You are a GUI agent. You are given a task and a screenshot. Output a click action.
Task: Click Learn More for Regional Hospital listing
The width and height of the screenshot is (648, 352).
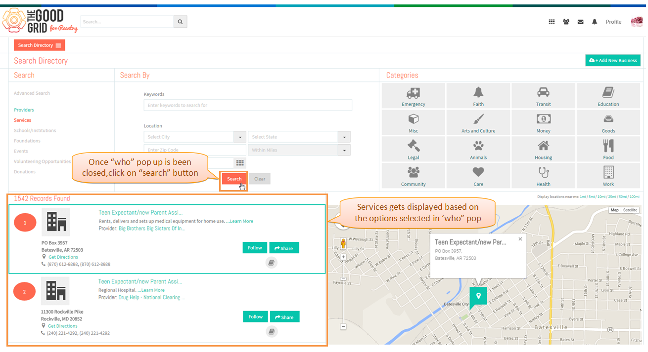point(153,290)
